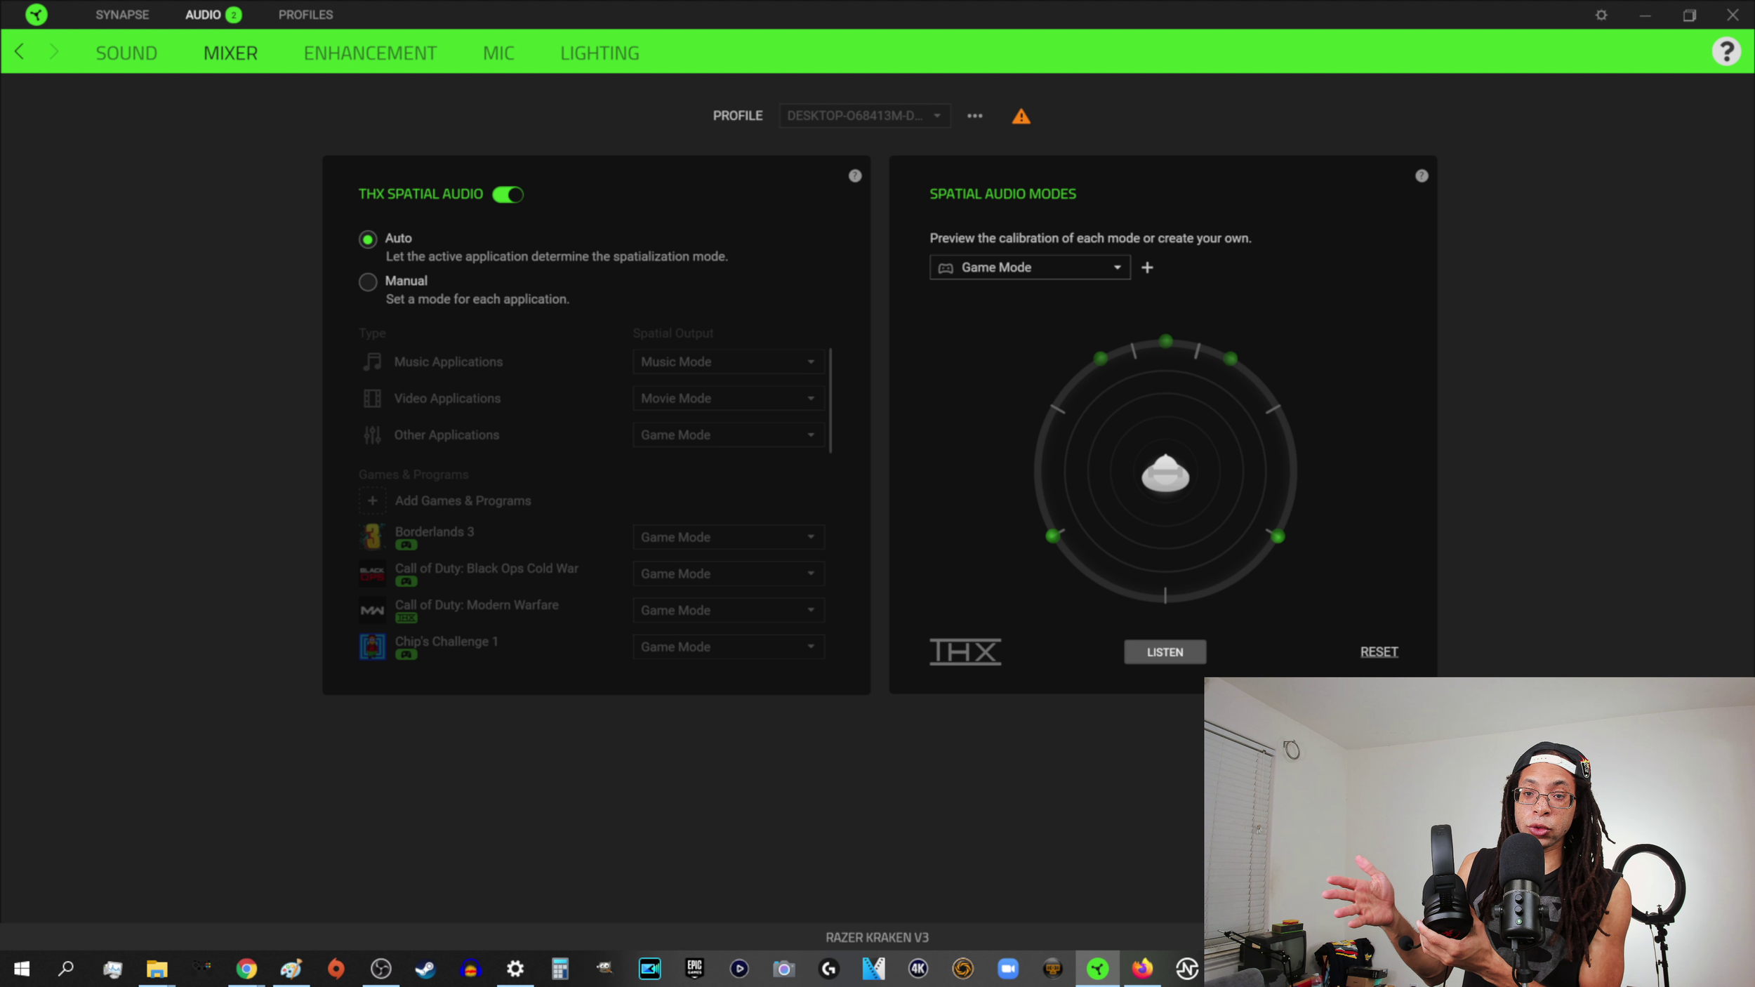Open the Video Applications Movie Mode dropdown

coord(727,398)
